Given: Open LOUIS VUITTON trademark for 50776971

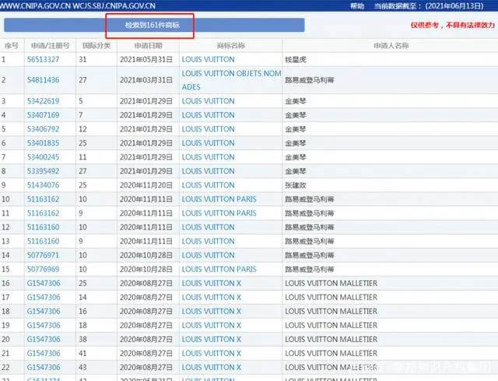Looking at the screenshot, I should pyautogui.click(x=209, y=255).
